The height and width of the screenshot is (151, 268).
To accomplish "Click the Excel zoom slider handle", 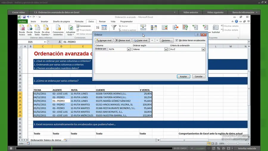I will (238, 144).
